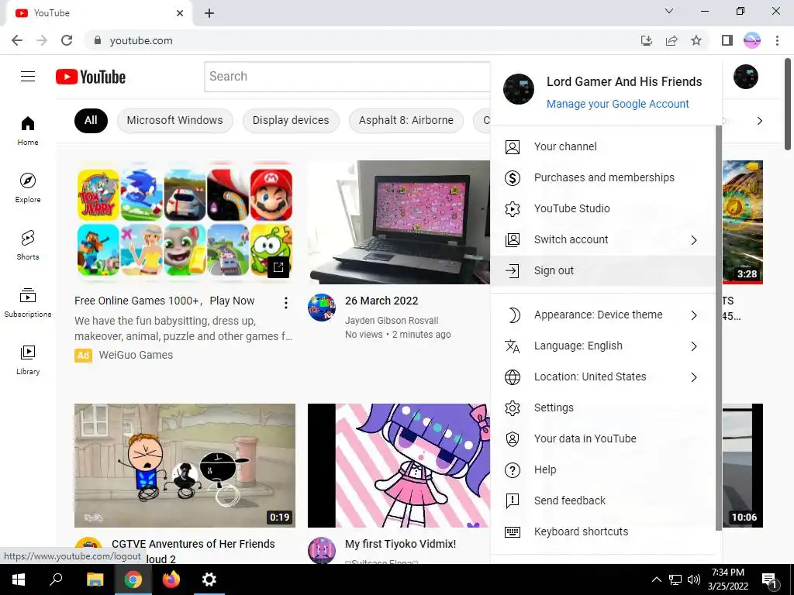Bookmark this page with star icon
Viewport: 794px width, 595px height.
point(696,40)
